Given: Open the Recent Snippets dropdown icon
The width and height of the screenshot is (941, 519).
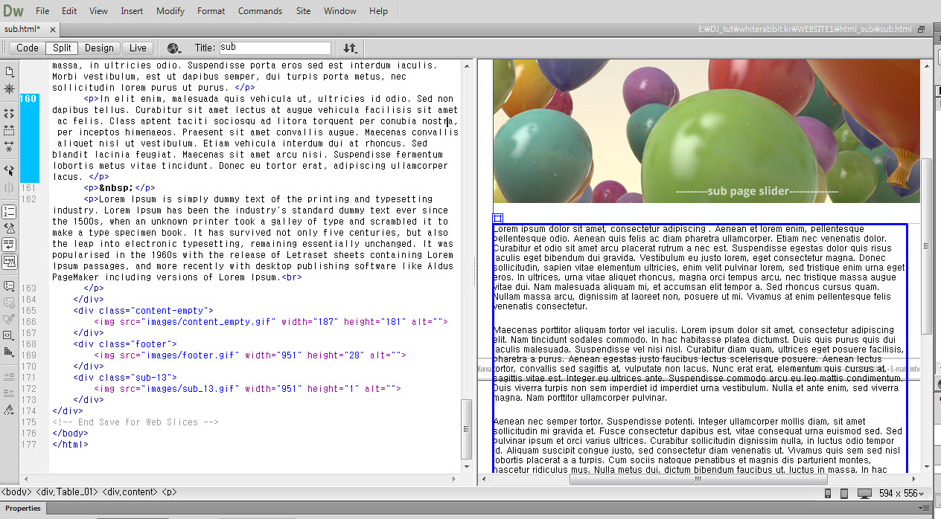Looking at the screenshot, I should click(9, 335).
